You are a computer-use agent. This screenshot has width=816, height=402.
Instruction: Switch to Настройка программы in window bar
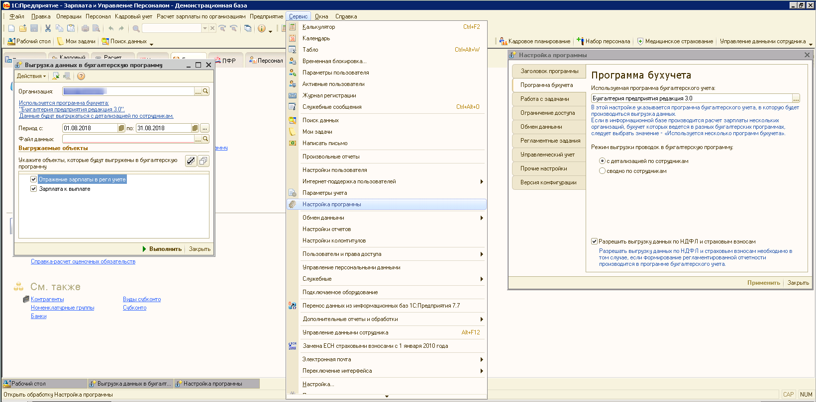[217, 384]
